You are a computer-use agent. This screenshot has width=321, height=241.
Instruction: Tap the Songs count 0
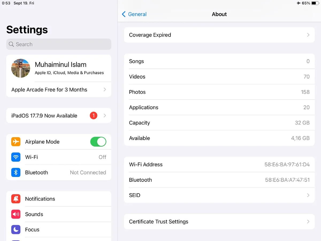point(308,61)
